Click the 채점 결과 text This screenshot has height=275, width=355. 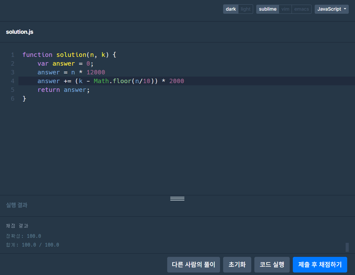[x=17, y=226]
